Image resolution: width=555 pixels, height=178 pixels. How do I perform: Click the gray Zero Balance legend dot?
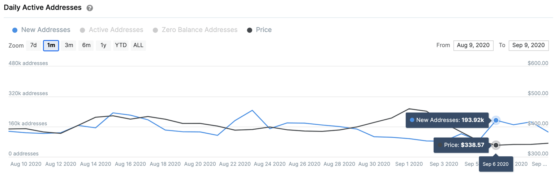(155, 30)
